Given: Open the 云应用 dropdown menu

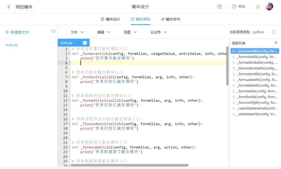Looking at the screenshot, I should 158,32.
